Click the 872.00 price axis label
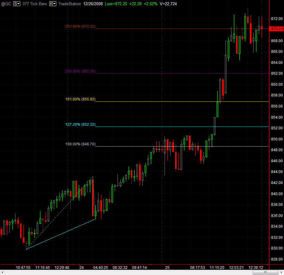Screen dimensions: 284x275 coord(277,19)
